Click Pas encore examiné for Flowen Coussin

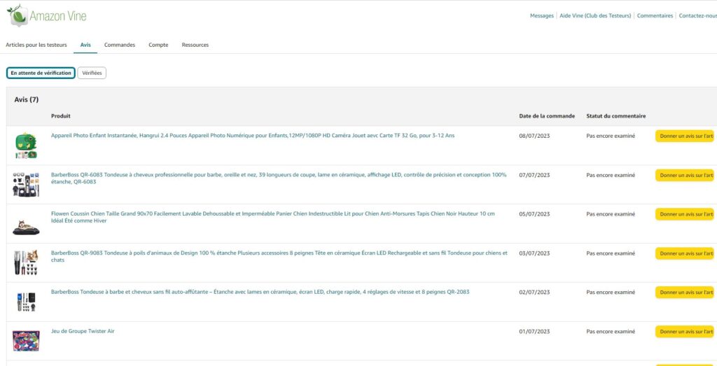point(611,214)
